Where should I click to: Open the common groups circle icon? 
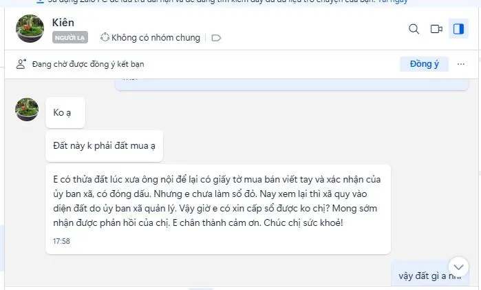tap(105, 37)
